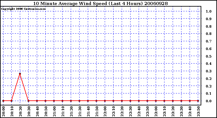Click the x-axis time label 22:30
This screenshot has height=118, width=217.
pos(131,111)
